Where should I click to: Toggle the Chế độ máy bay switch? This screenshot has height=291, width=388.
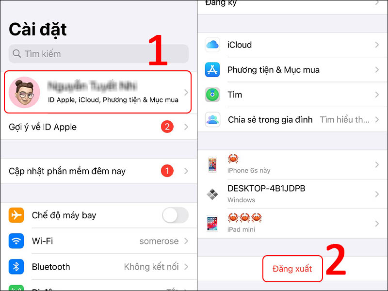175,215
